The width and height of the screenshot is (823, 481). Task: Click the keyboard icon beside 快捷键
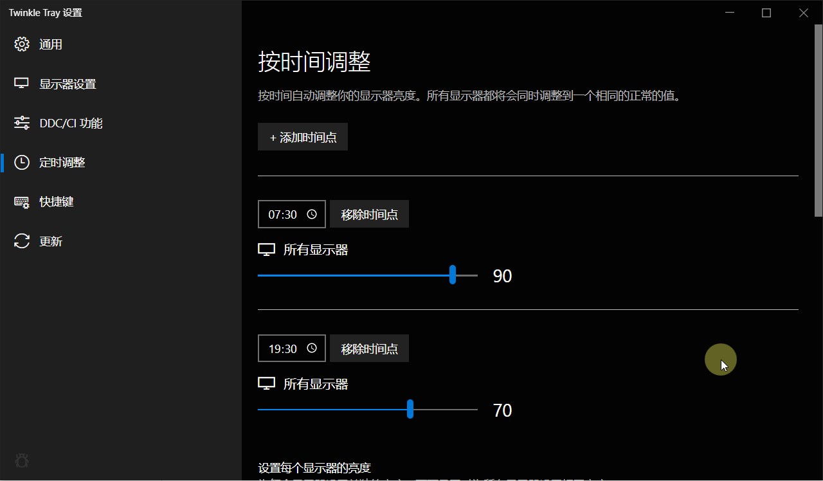21,201
